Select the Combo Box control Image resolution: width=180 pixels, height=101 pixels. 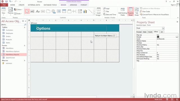[80, 11]
